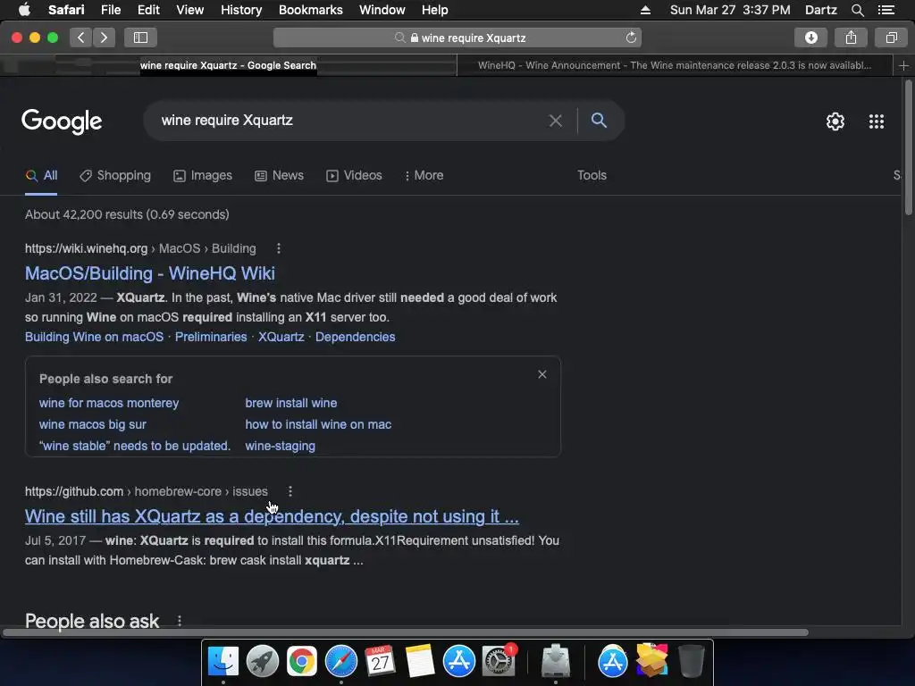The width and height of the screenshot is (915, 686).
Task: Open Finder from the Dock
Action: tap(223, 662)
